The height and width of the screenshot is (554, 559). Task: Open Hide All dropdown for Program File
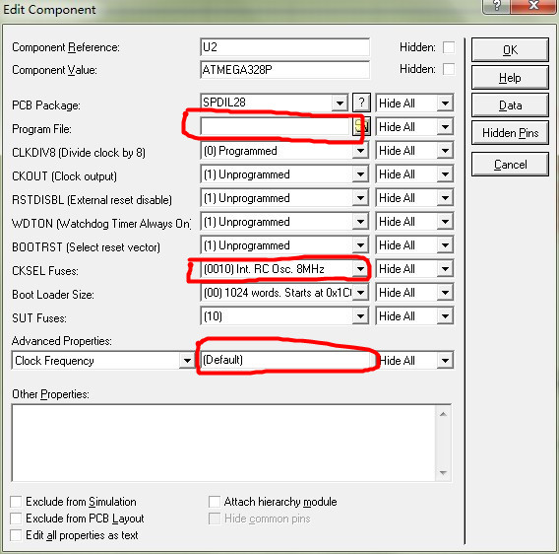(445, 127)
